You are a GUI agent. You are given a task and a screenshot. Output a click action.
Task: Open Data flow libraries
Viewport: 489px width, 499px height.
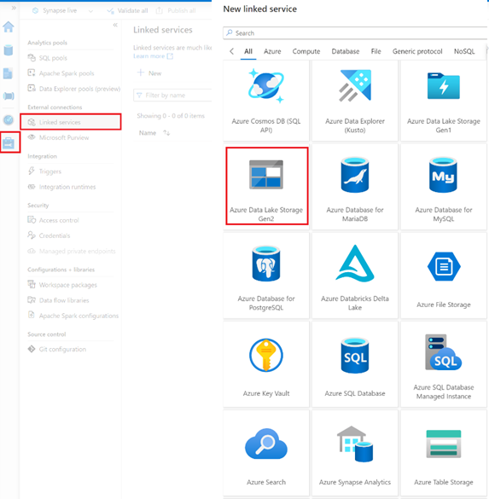click(x=58, y=300)
